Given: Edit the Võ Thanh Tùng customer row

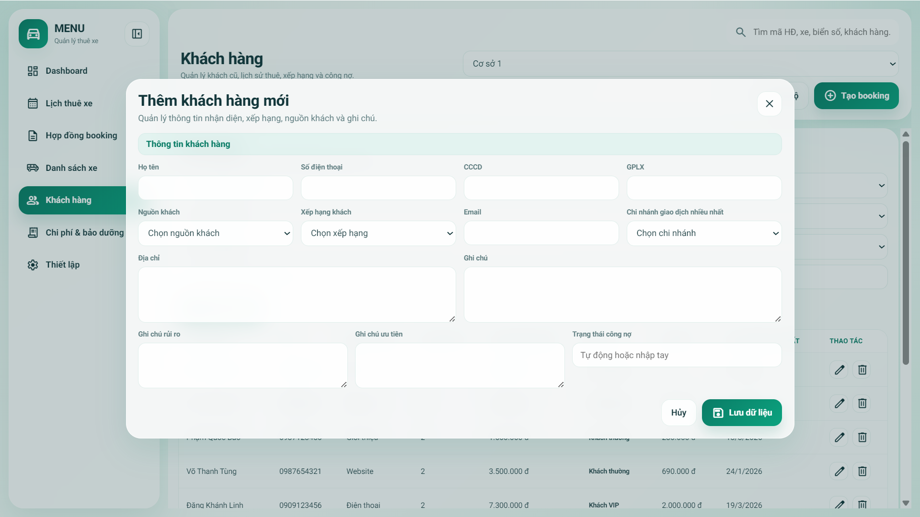Looking at the screenshot, I should click(839, 472).
